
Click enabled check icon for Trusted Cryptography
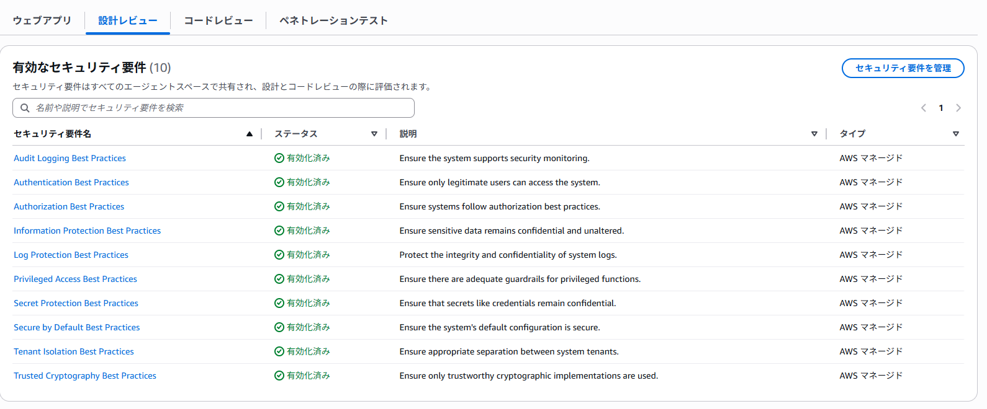(x=279, y=376)
